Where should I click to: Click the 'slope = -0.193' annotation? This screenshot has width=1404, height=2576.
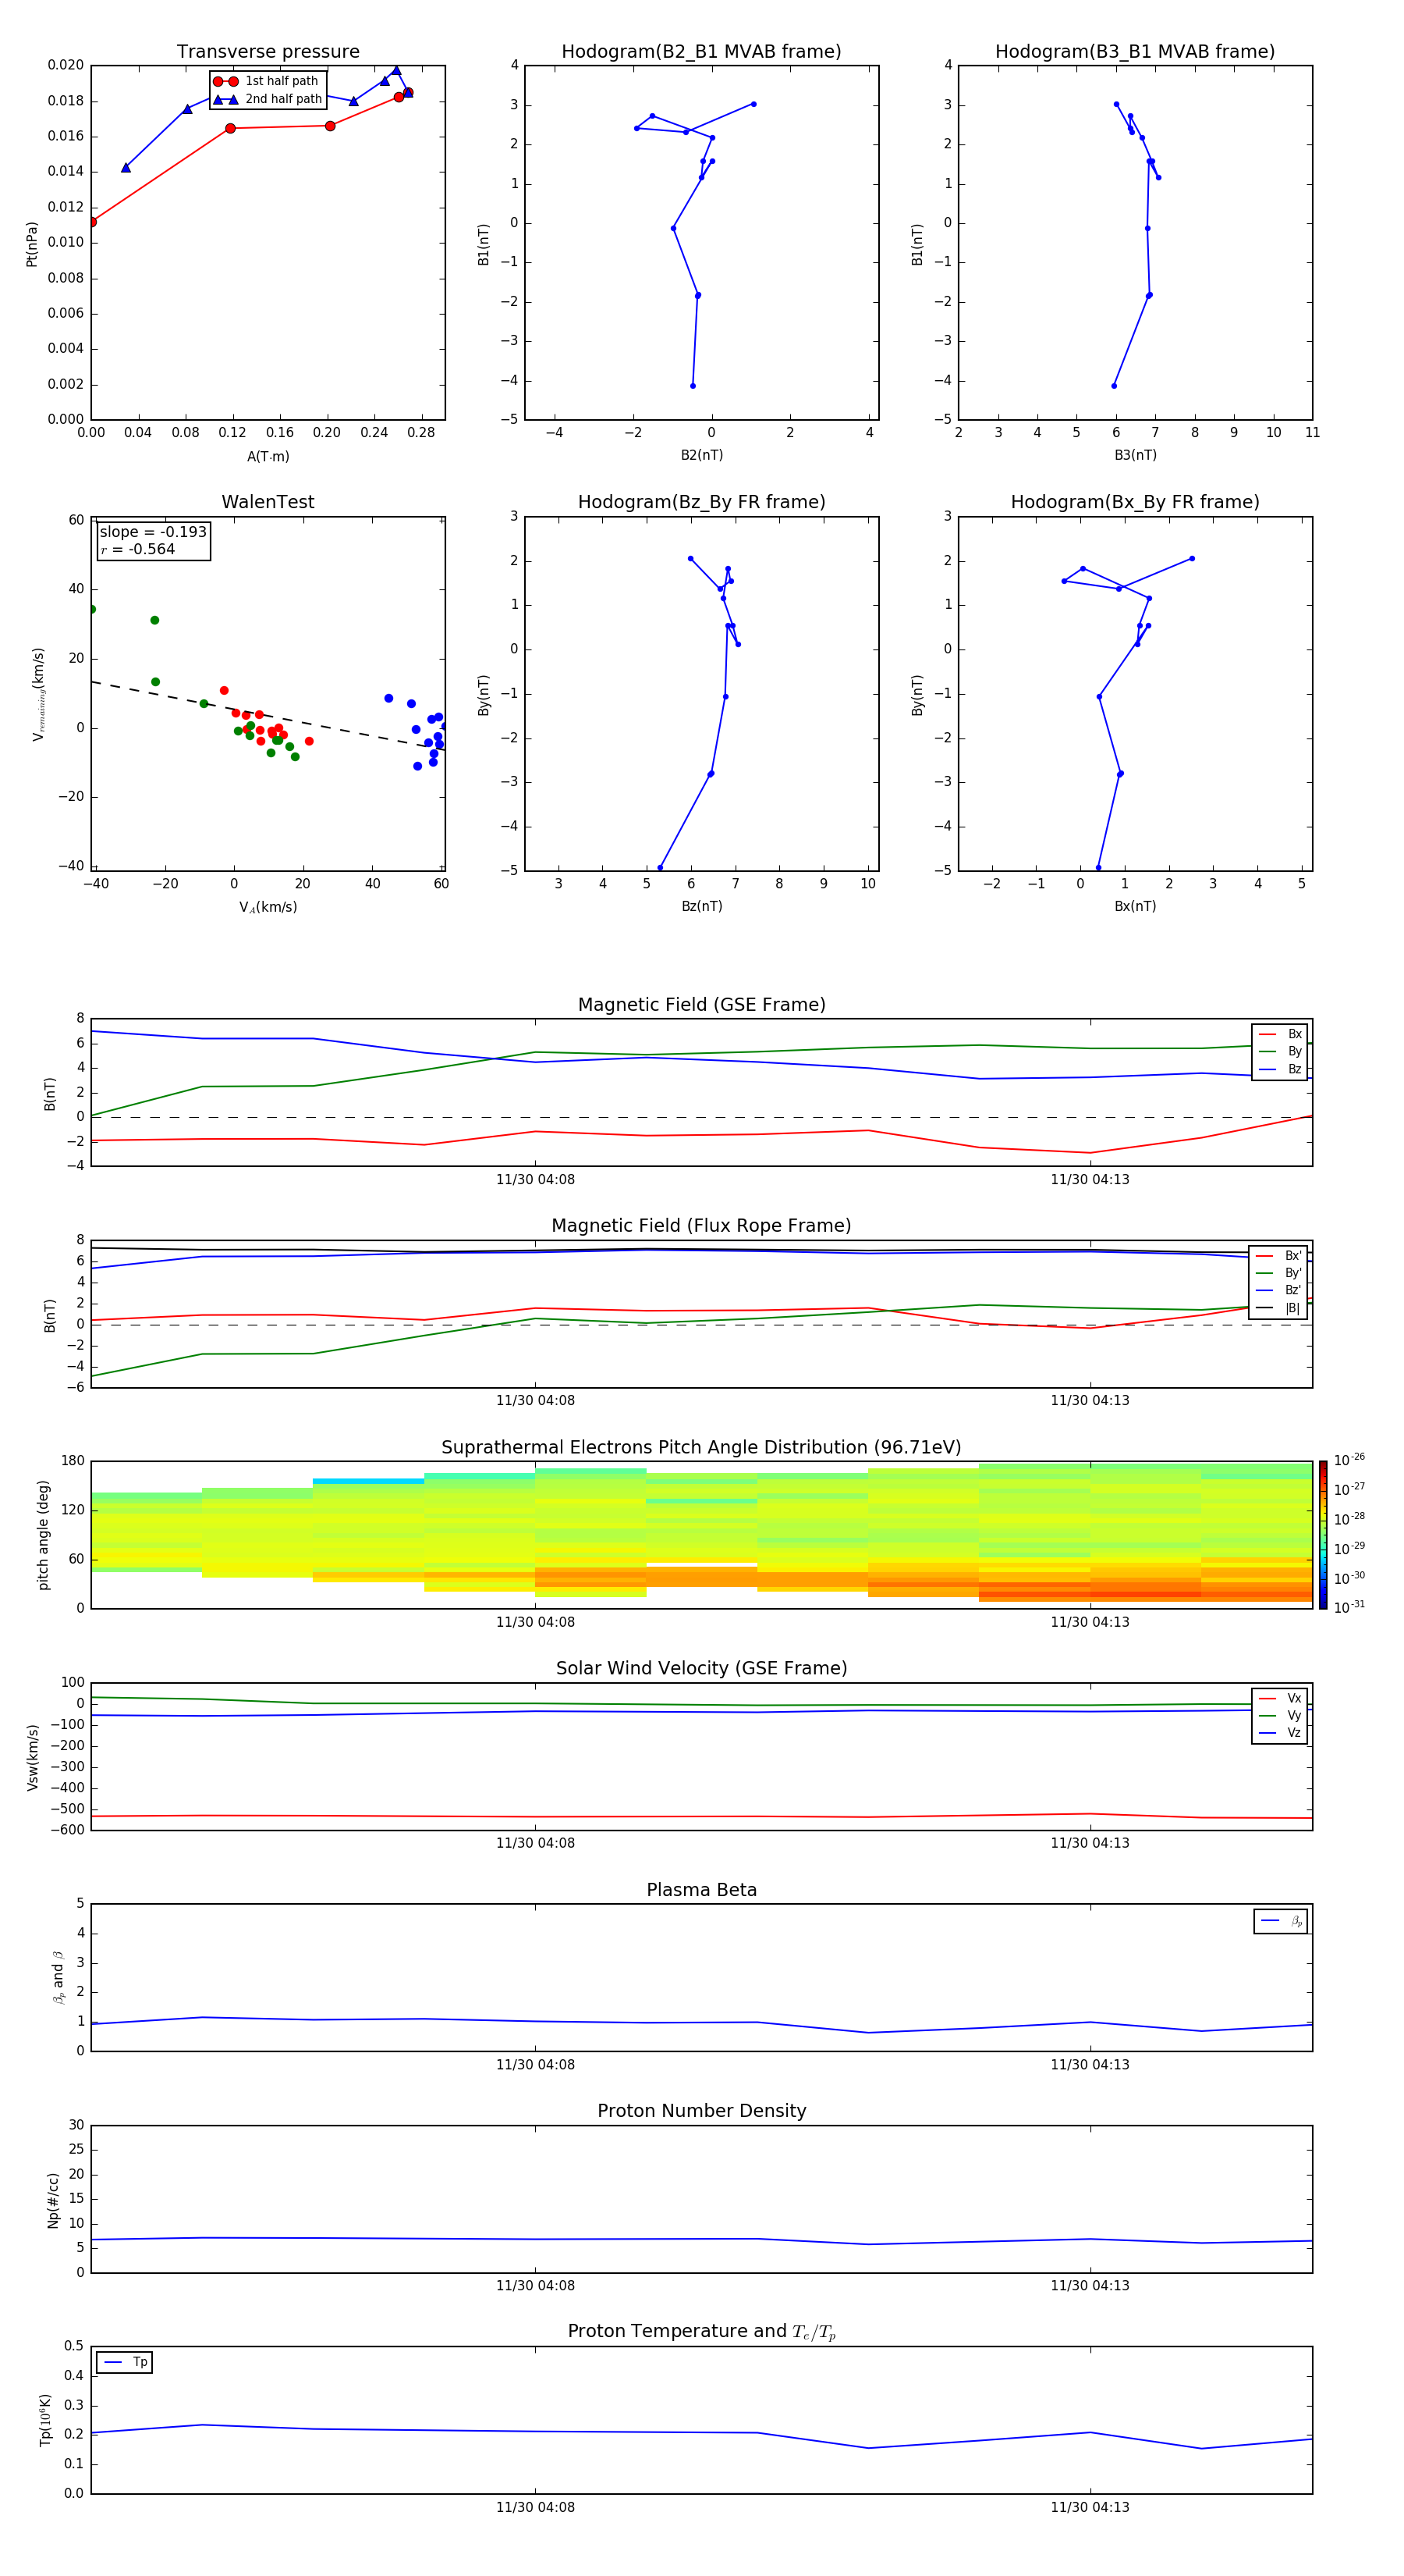153,532
